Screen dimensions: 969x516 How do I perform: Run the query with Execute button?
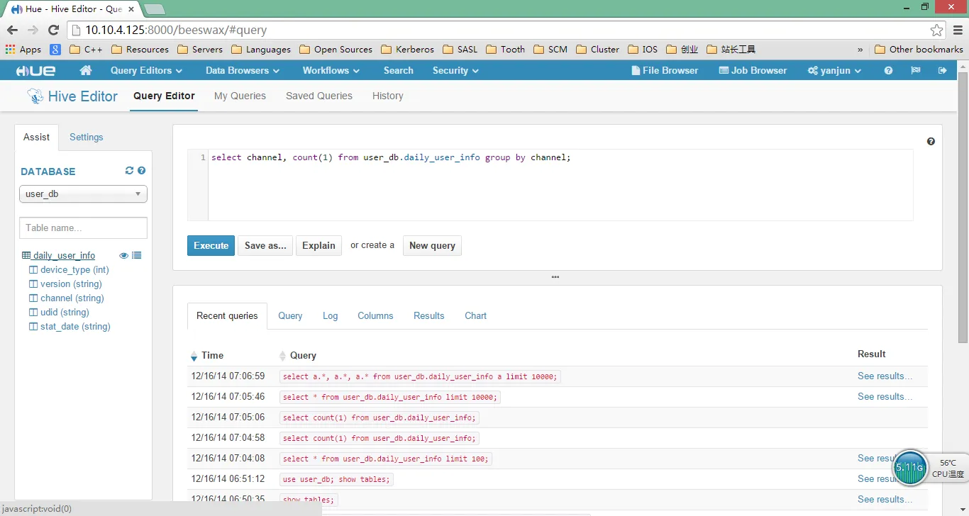point(211,245)
